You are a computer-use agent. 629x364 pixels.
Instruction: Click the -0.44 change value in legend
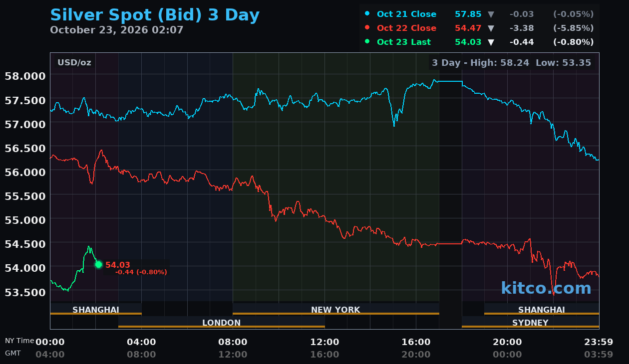pyautogui.click(x=521, y=42)
